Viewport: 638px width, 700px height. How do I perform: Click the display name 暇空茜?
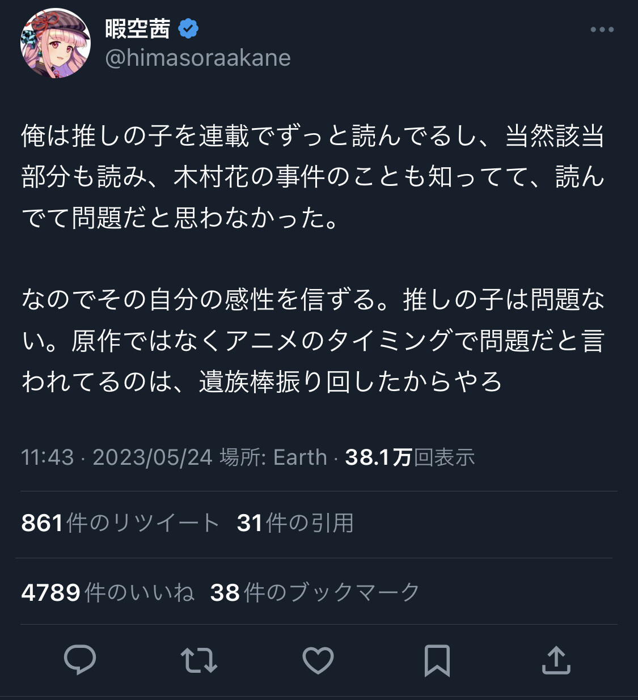137,28
